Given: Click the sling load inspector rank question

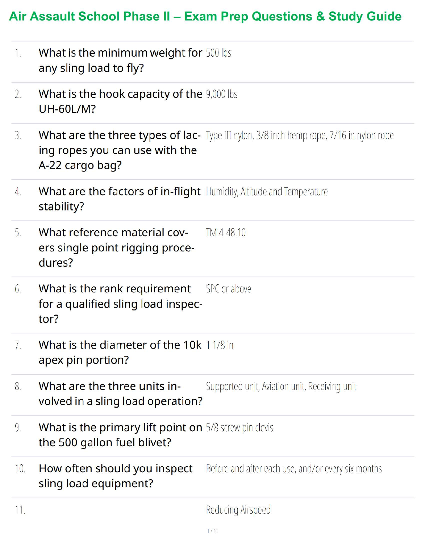Looking at the screenshot, I should 120,303.
